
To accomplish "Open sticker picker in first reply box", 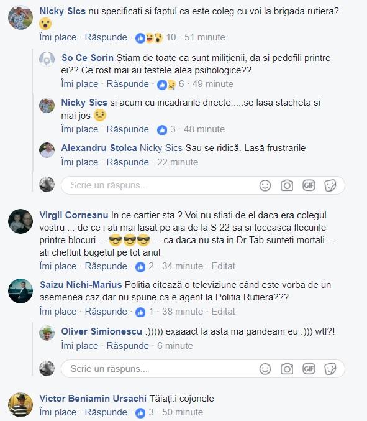I will coord(330,185).
